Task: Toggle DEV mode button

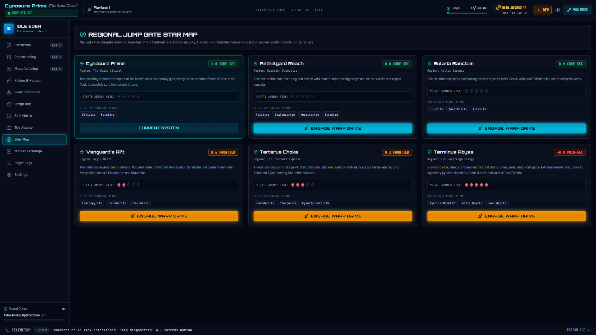Action: pos(543,10)
